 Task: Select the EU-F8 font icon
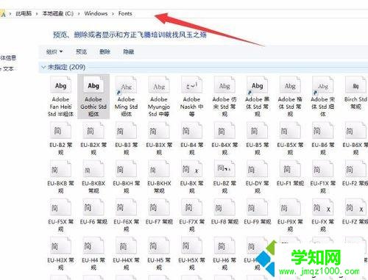coord(224,207)
